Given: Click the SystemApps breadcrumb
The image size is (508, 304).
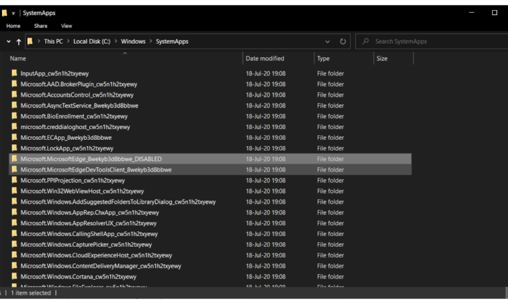Looking at the screenshot, I should [x=172, y=41].
